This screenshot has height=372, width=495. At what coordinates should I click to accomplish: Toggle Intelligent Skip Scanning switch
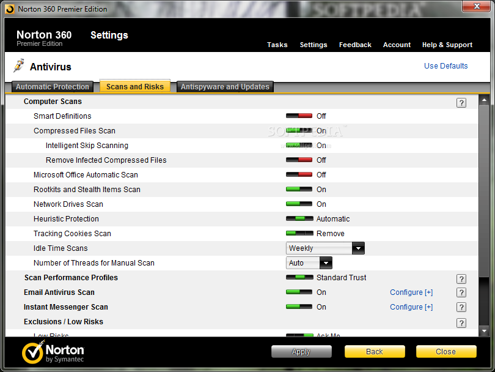[x=299, y=146]
